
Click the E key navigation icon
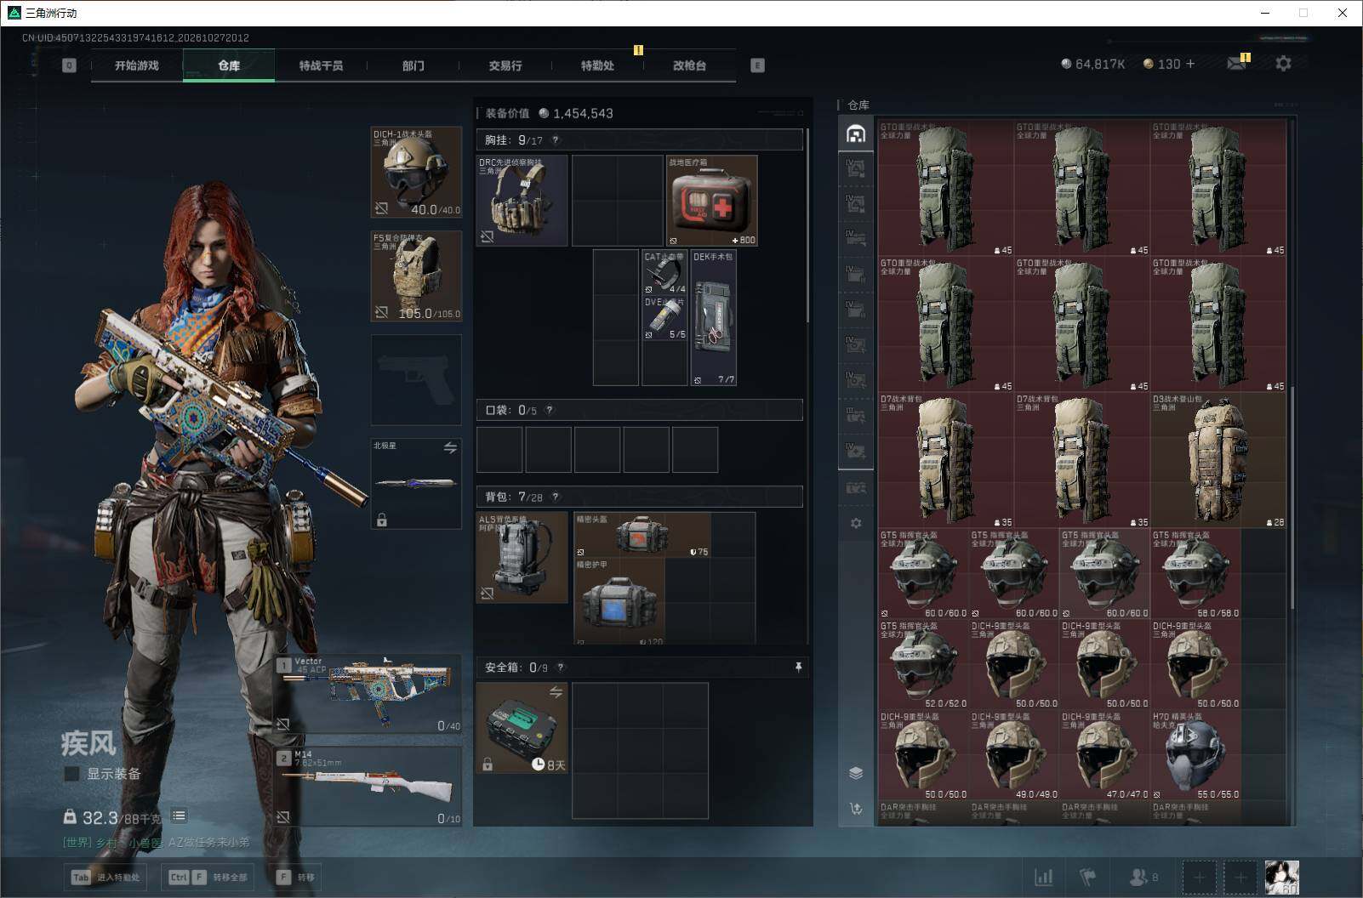click(757, 65)
